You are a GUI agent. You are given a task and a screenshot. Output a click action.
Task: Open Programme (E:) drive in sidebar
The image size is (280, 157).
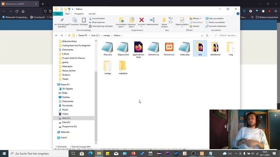[x=70, y=126]
